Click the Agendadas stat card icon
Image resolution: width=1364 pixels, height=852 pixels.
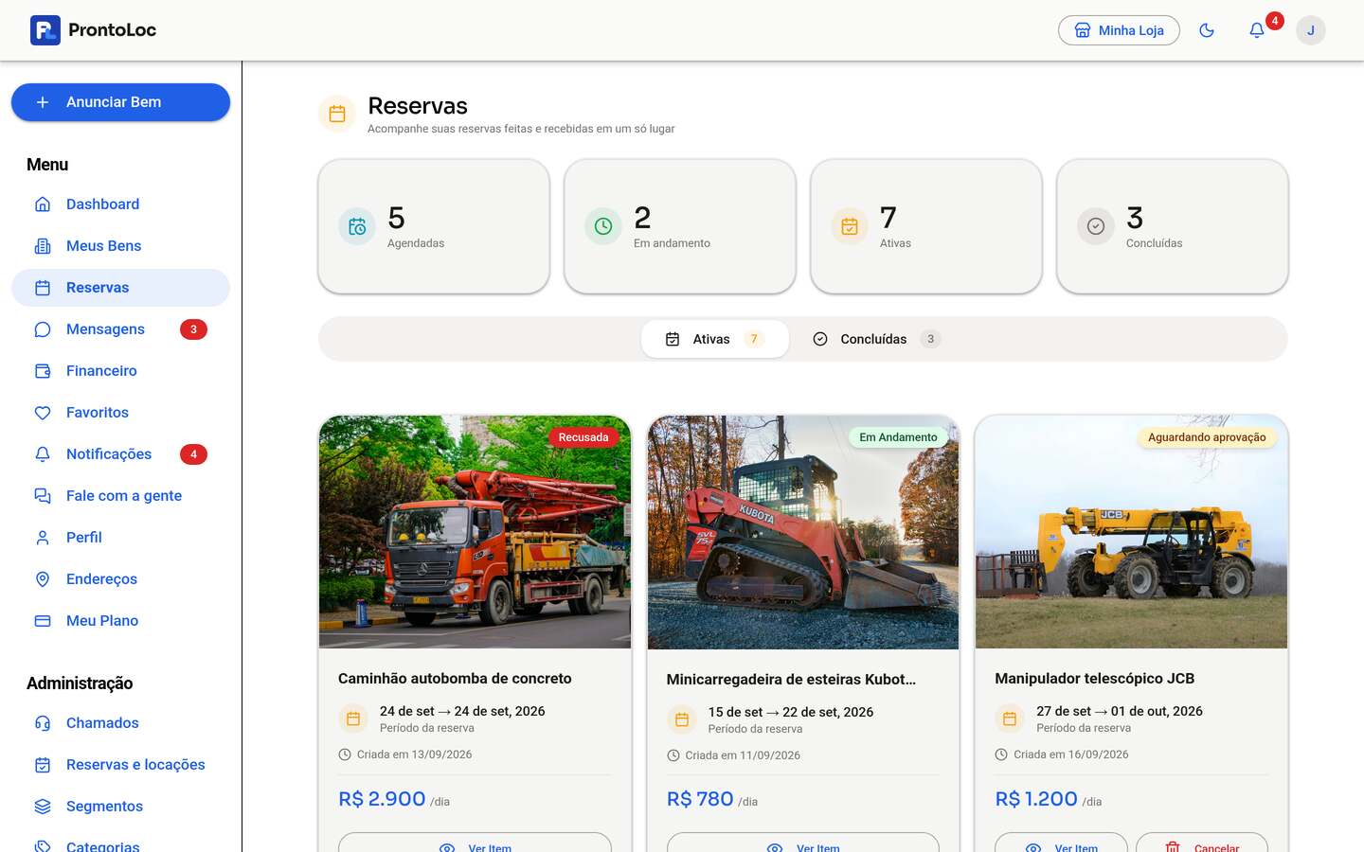357,226
